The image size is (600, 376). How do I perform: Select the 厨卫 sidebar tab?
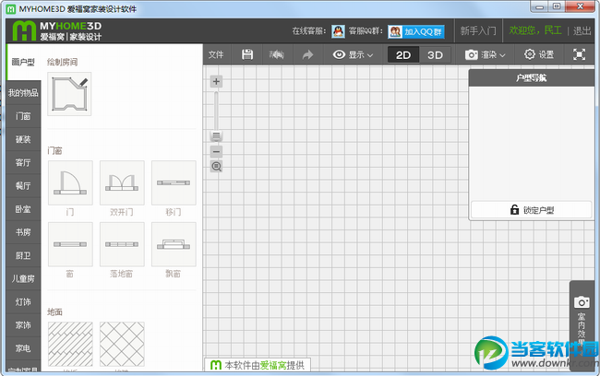[23, 255]
